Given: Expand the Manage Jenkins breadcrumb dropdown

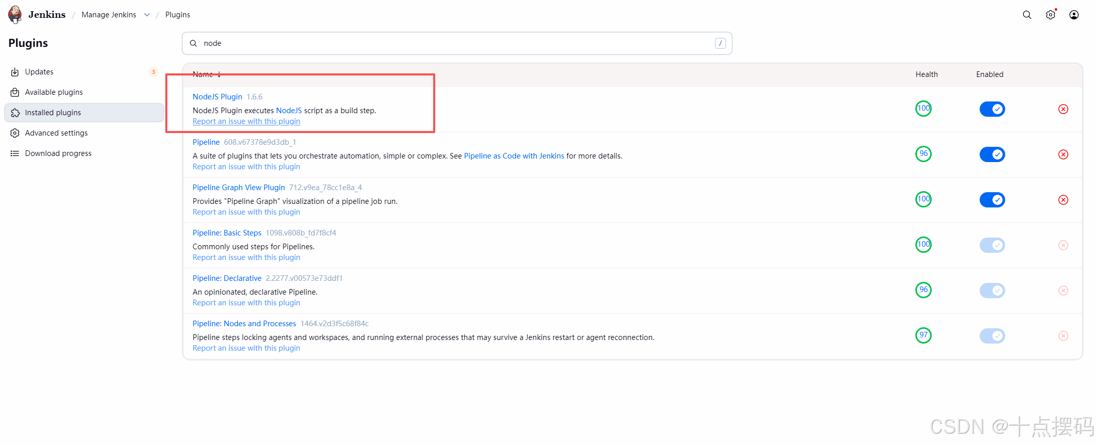Looking at the screenshot, I should pyautogui.click(x=147, y=15).
